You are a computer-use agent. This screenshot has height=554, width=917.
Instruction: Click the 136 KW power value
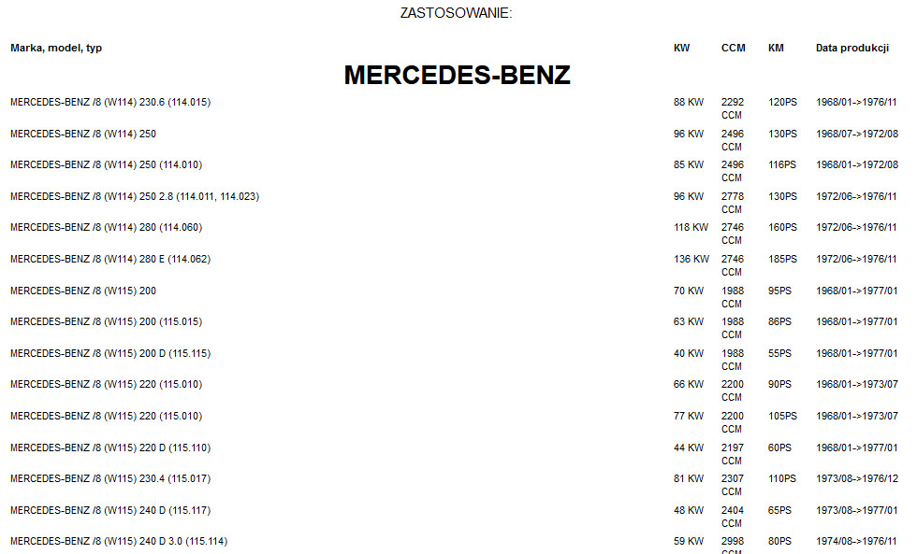pyautogui.click(x=691, y=259)
